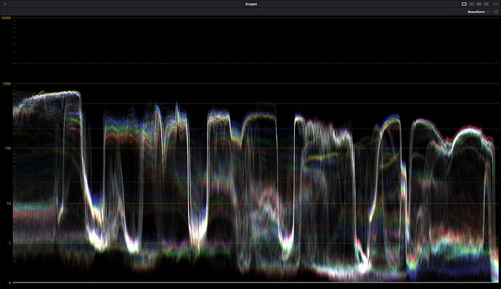Click the bright waveform plateau near 1000

(x=61, y=93)
